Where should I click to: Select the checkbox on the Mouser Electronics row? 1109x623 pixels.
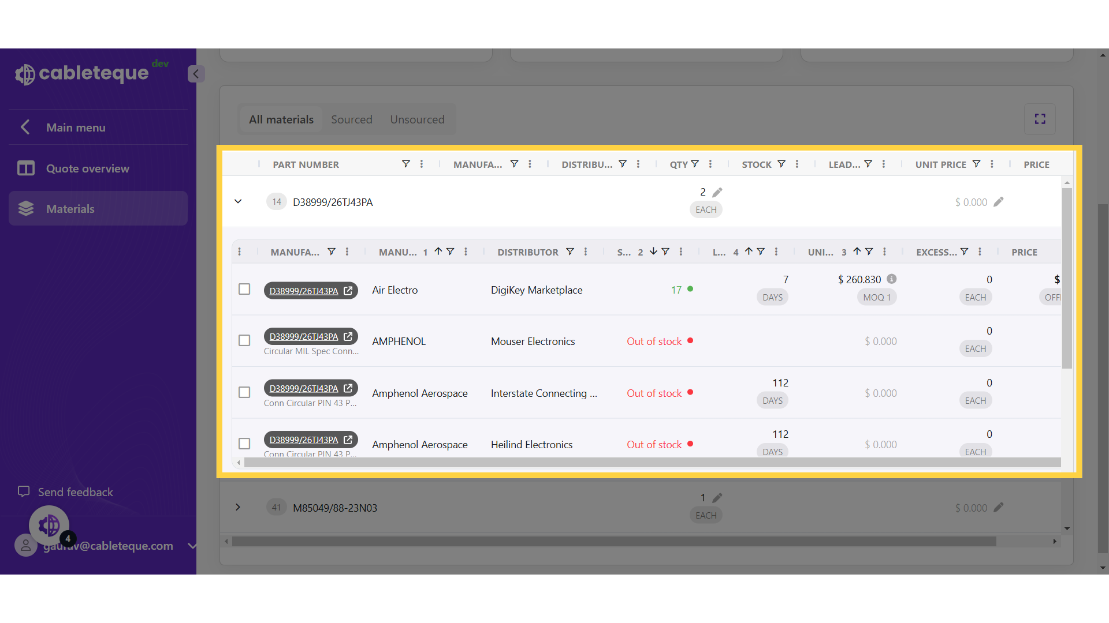click(x=244, y=340)
